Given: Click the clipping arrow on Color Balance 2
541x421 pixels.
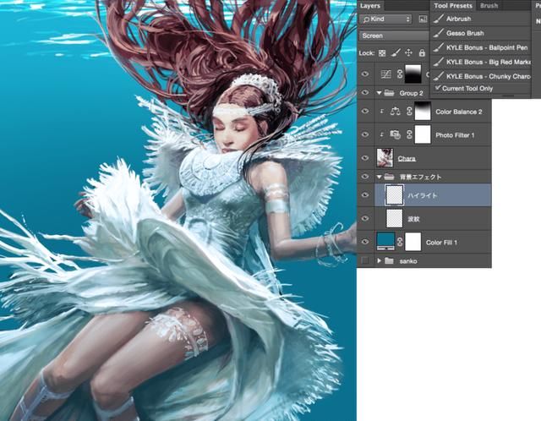Looking at the screenshot, I should 381,112.
